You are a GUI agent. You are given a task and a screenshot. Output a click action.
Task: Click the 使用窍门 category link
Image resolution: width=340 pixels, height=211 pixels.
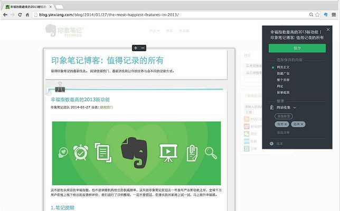(106, 107)
